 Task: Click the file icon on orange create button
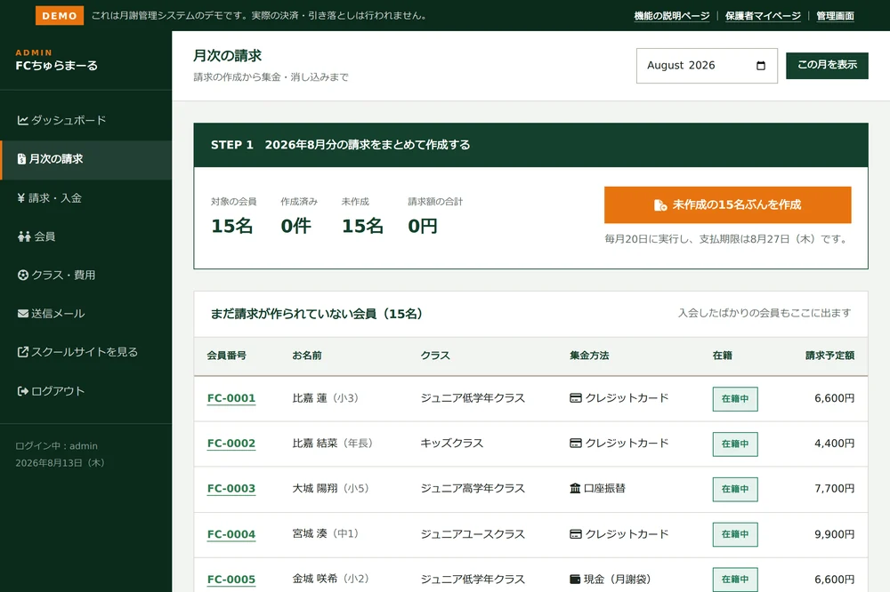[x=660, y=204]
